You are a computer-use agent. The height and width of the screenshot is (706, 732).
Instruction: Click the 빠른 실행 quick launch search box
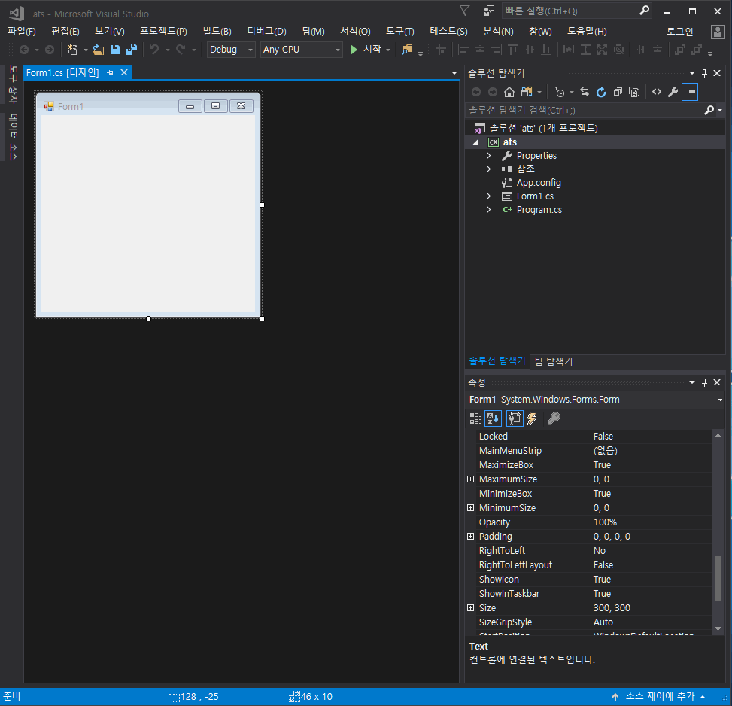[x=569, y=11]
